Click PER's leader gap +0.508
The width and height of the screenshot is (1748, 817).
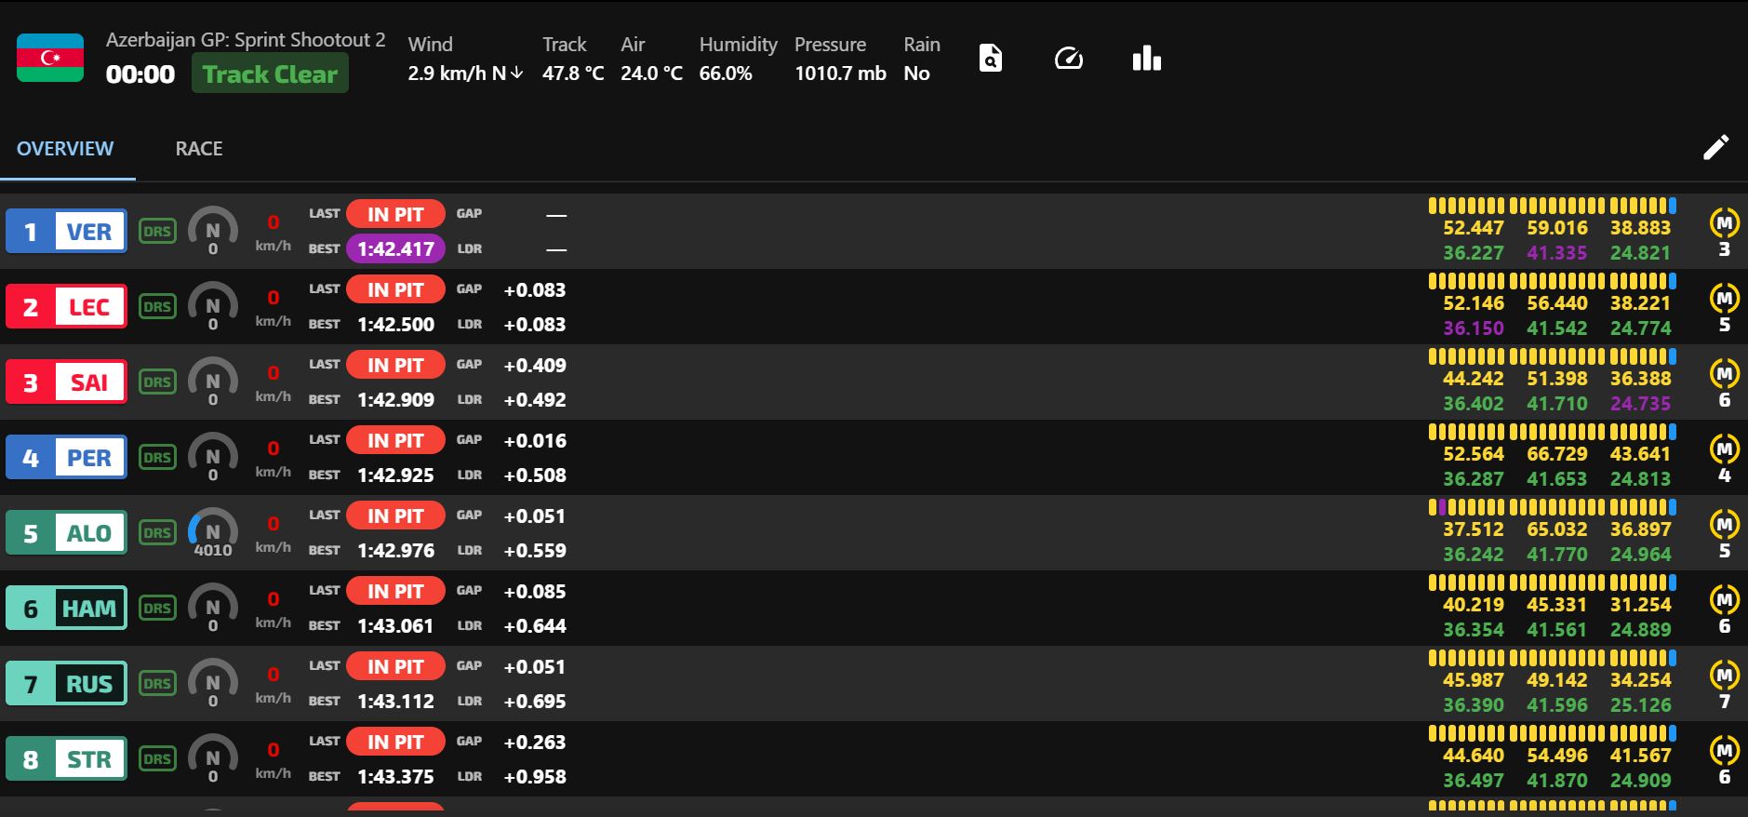pyautogui.click(x=535, y=475)
